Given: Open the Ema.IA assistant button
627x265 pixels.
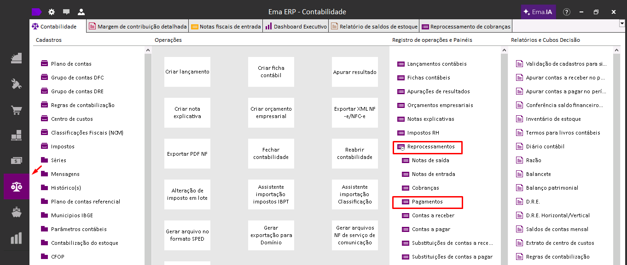Looking at the screenshot, I should point(538,12).
